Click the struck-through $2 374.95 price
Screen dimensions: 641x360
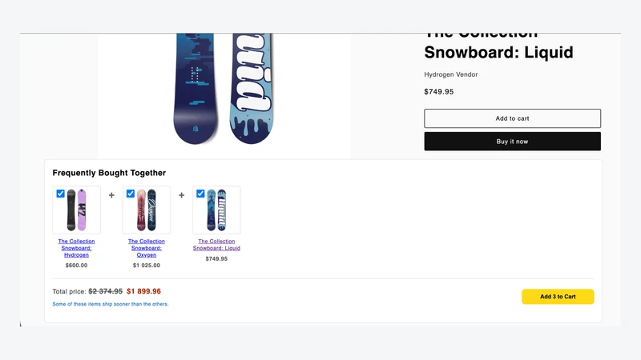click(106, 291)
